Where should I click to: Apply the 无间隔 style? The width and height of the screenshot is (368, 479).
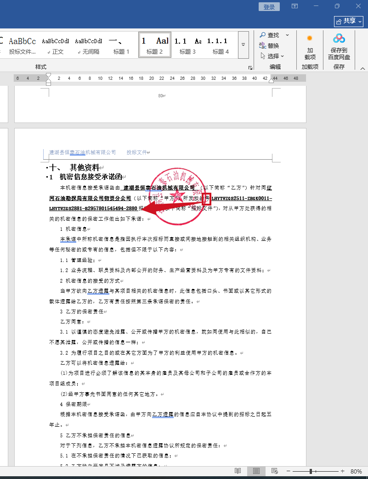(88, 46)
